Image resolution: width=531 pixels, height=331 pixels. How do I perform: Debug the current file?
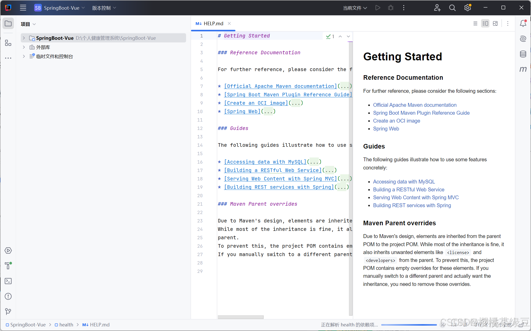point(390,8)
